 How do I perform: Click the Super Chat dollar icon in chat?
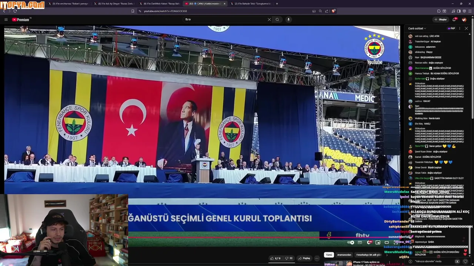click(457, 262)
